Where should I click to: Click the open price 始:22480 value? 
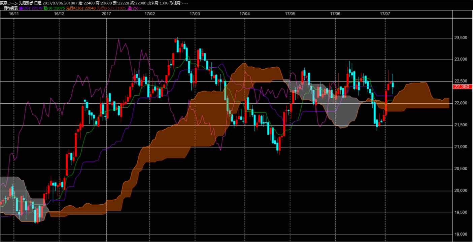87,3
